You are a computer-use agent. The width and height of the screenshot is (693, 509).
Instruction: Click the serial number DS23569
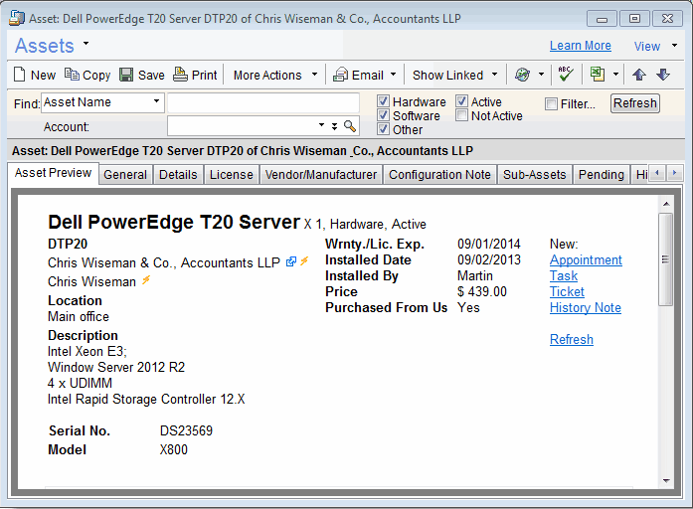186,430
